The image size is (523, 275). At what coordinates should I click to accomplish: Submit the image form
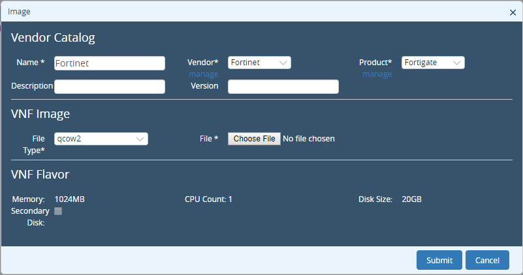(439, 260)
